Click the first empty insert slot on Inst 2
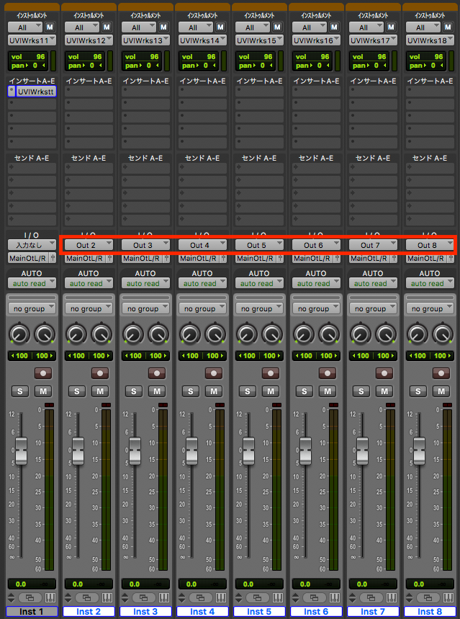 [89, 92]
